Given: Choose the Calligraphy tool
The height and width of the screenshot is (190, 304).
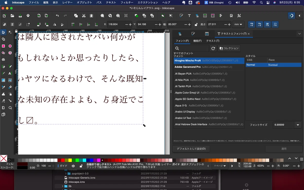Looking at the screenshot, I should click(4, 73).
